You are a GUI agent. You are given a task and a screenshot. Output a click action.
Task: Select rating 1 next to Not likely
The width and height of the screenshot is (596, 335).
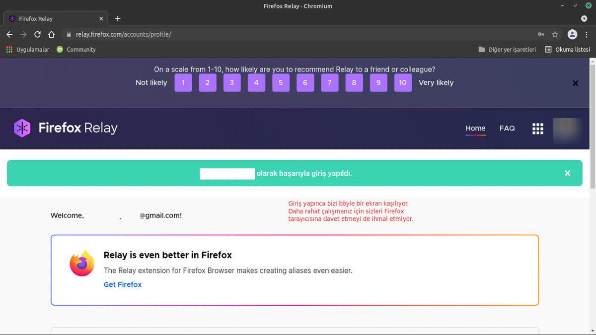point(183,82)
